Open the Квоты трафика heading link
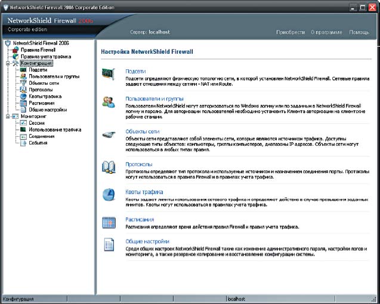The image size is (380, 304). pyautogui.click(x=144, y=191)
